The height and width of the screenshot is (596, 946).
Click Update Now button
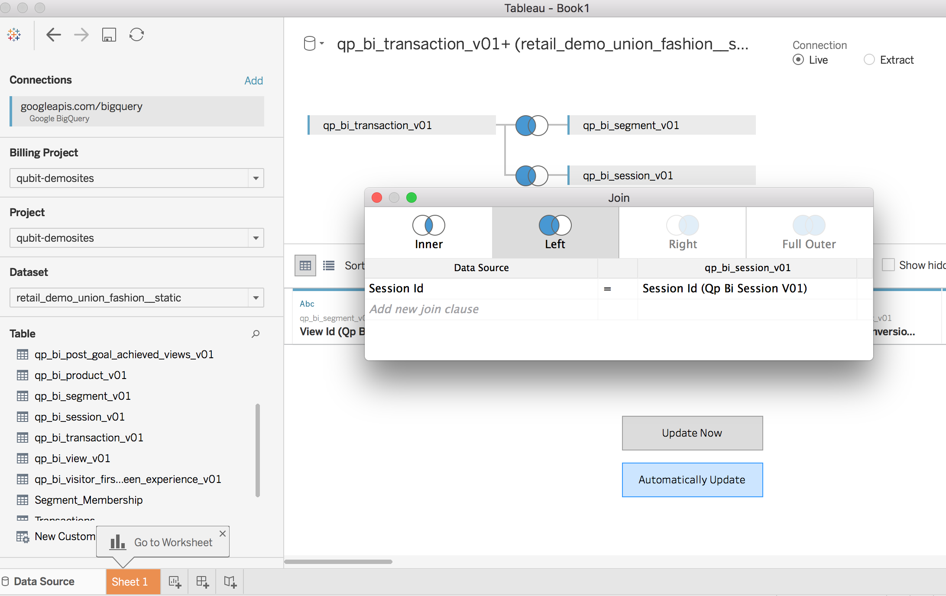click(692, 433)
